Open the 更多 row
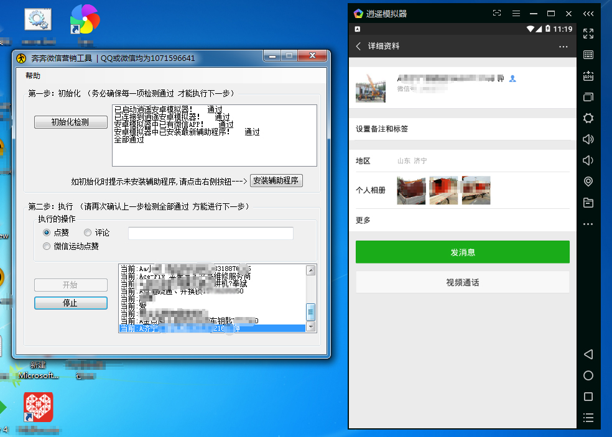Viewport: 612px width, 437px height. coord(463,220)
